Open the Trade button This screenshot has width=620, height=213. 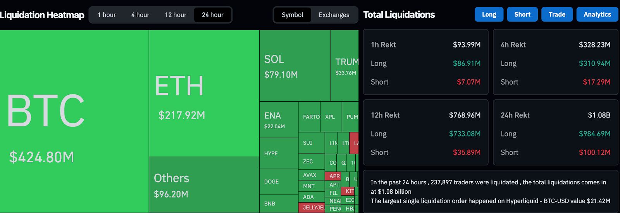coord(557,15)
